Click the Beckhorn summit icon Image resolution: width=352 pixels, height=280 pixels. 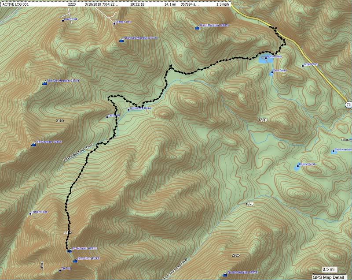[75, 261]
